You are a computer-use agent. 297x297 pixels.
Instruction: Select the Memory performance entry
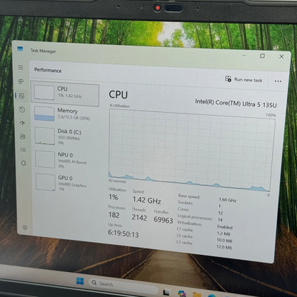tap(66, 114)
